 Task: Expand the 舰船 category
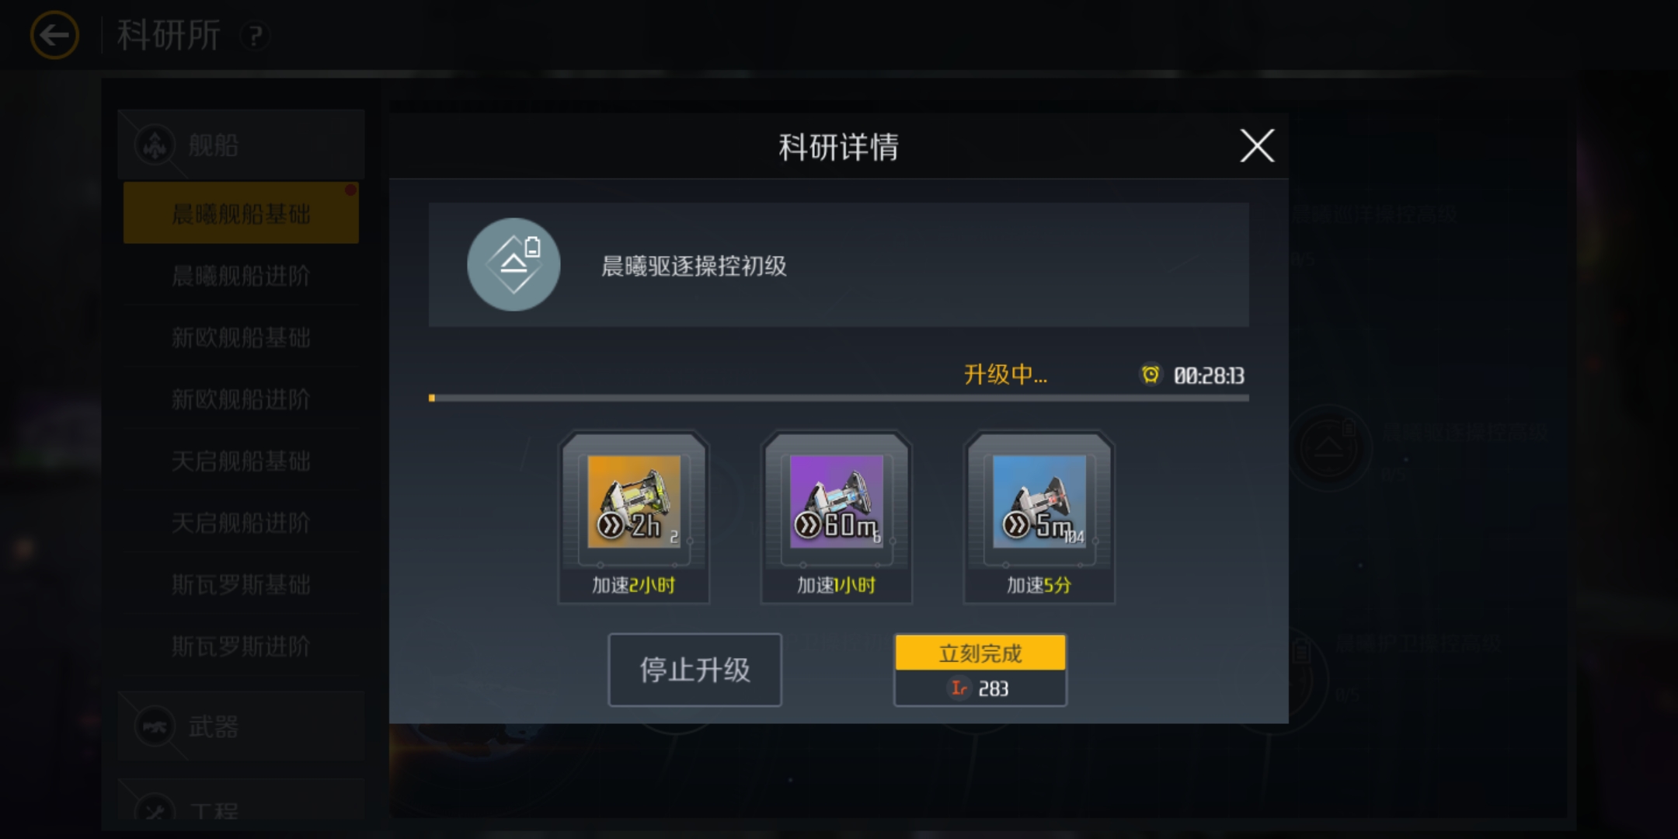[x=241, y=144]
